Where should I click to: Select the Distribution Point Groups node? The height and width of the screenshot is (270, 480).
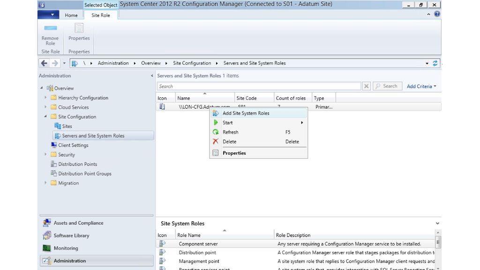tap(85, 173)
